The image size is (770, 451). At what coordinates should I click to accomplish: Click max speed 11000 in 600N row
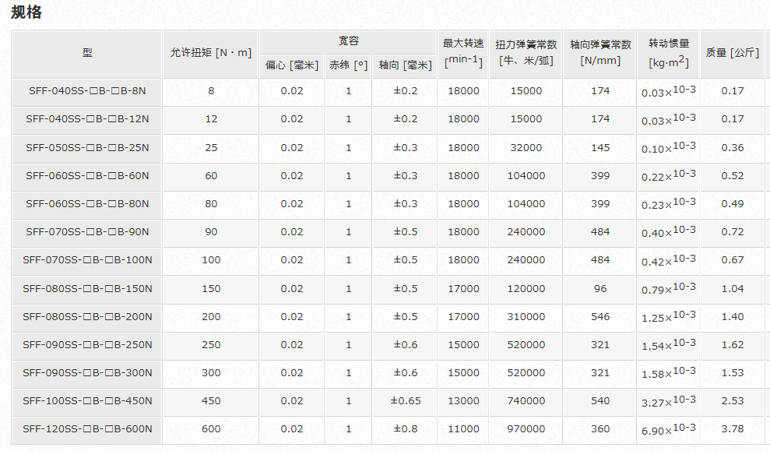tap(463, 429)
